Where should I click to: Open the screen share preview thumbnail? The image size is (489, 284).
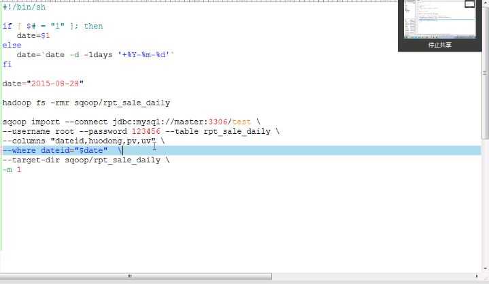click(440, 19)
